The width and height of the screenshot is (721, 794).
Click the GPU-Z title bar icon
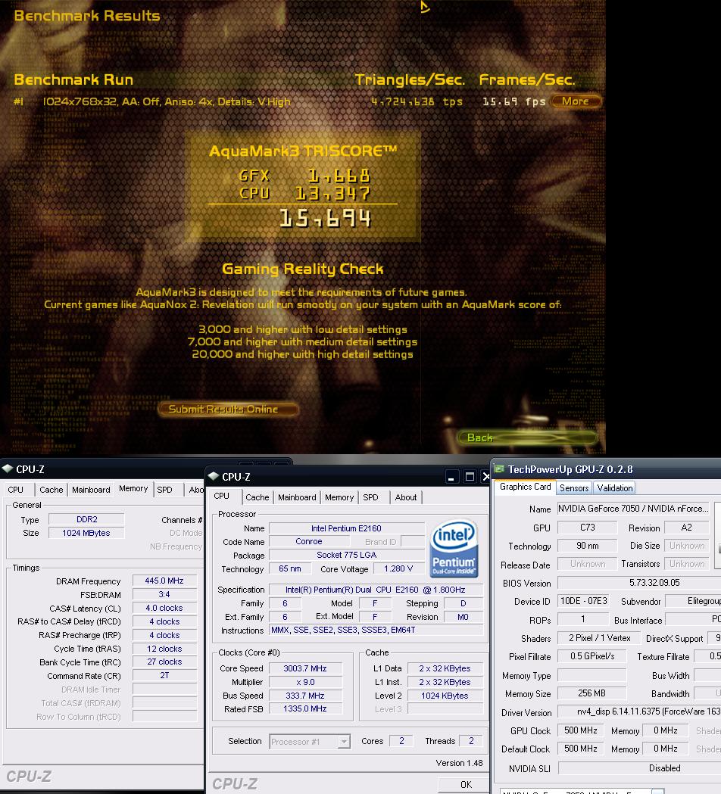click(x=500, y=469)
